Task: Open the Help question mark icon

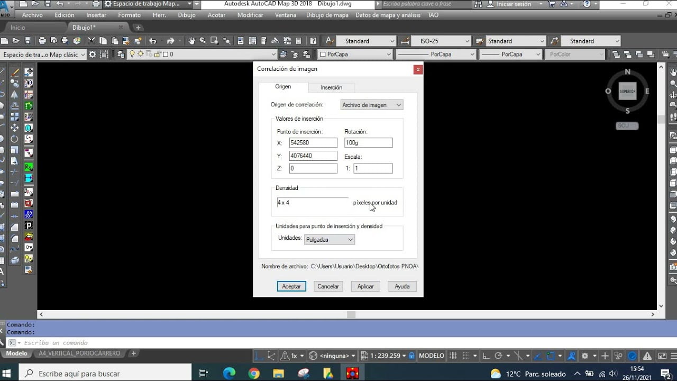Action: pyautogui.click(x=313, y=41)
